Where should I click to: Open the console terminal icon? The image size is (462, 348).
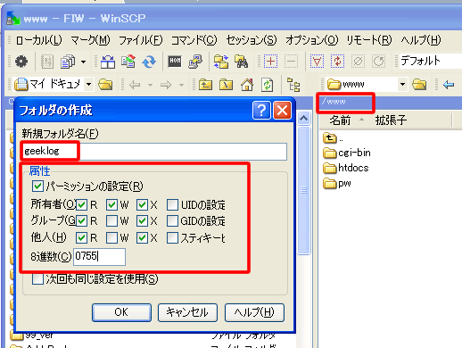[175, 62]
